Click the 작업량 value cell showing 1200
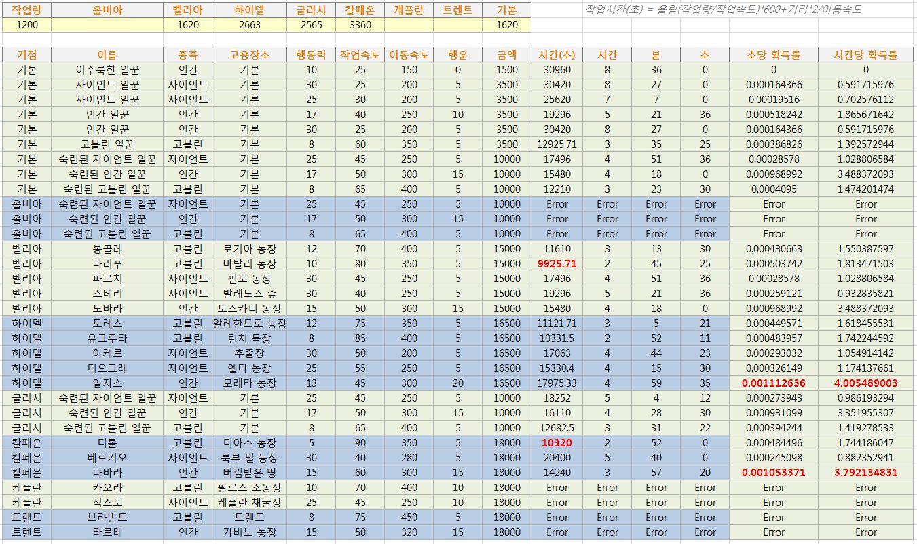Screen dimensions: 917x544 coord(26,25)
